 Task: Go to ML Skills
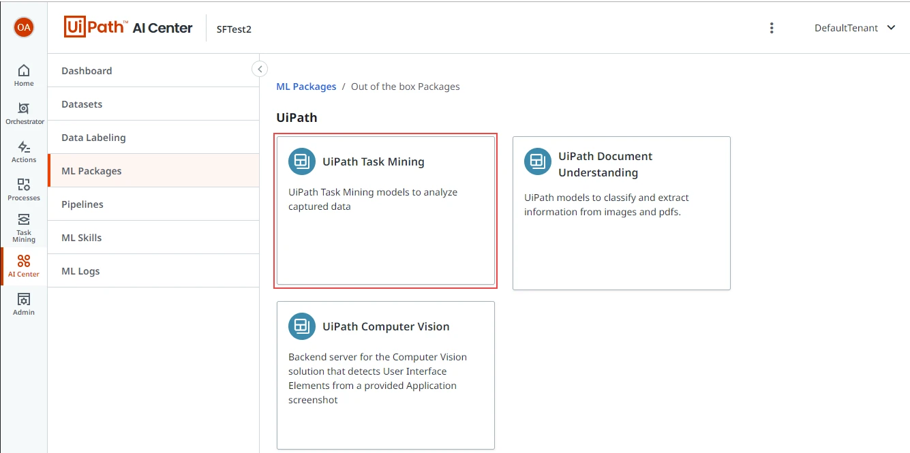[x=153, y=238]
